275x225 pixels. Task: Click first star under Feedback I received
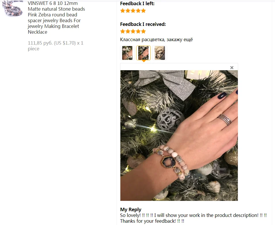point(123,31)
